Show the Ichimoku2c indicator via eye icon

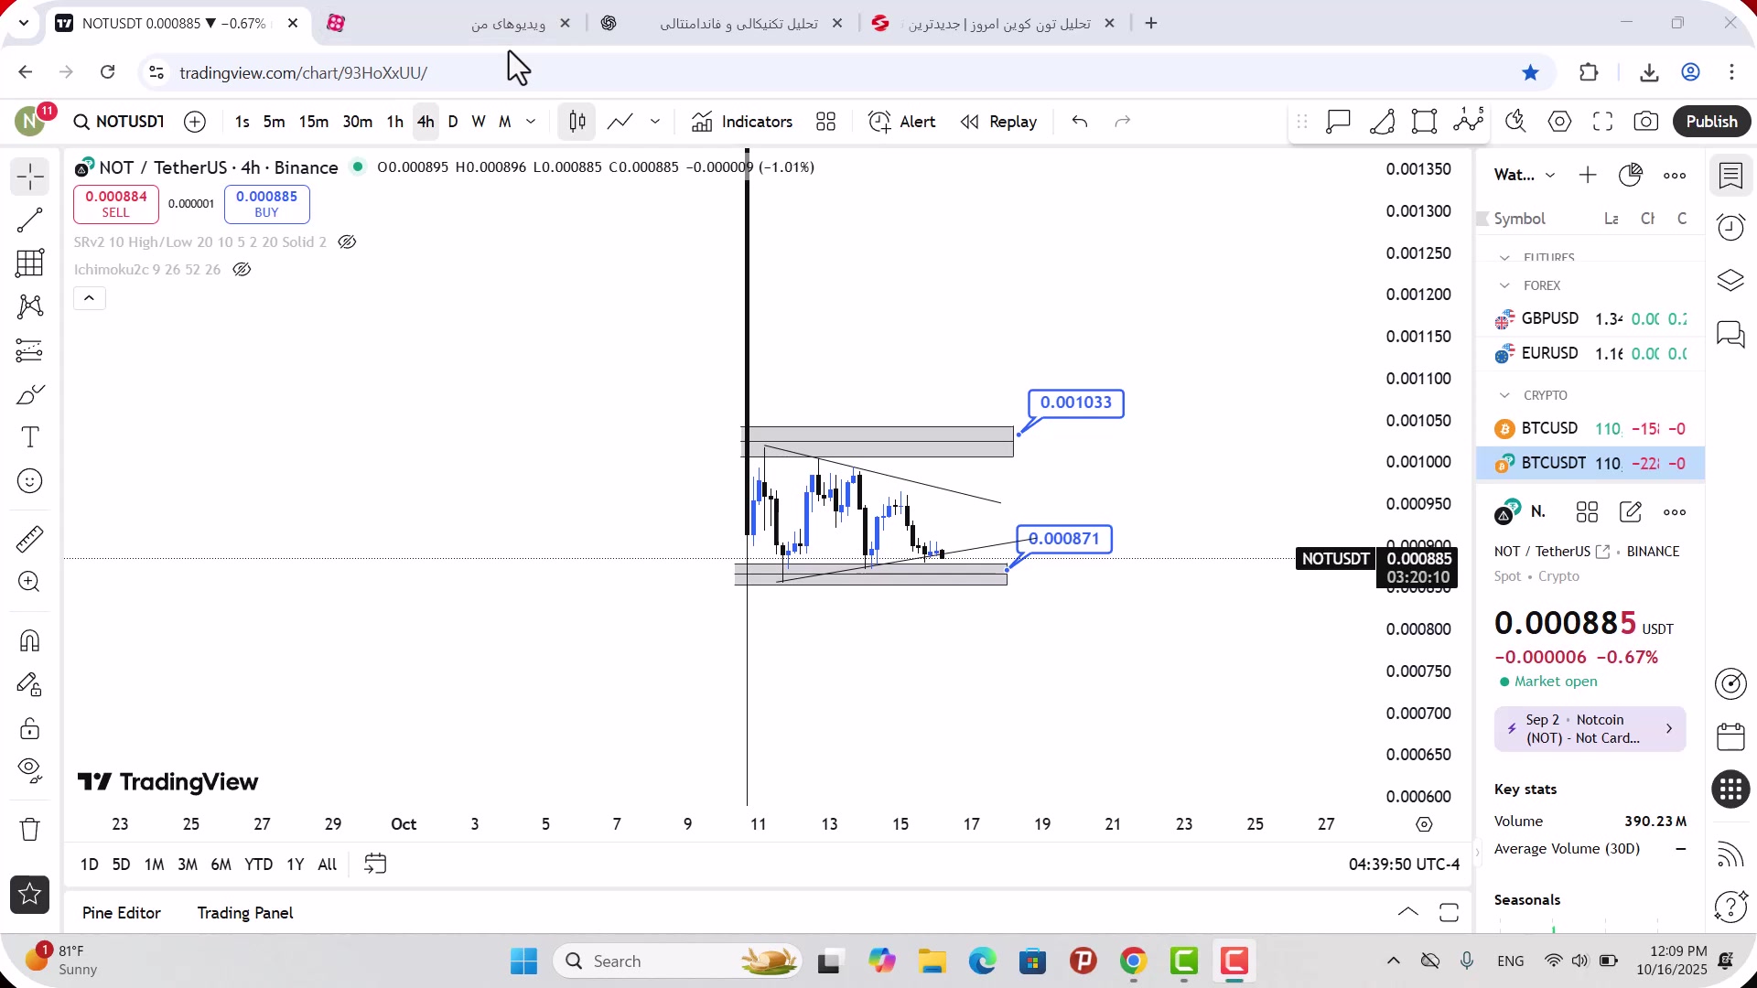coord(242,270)
